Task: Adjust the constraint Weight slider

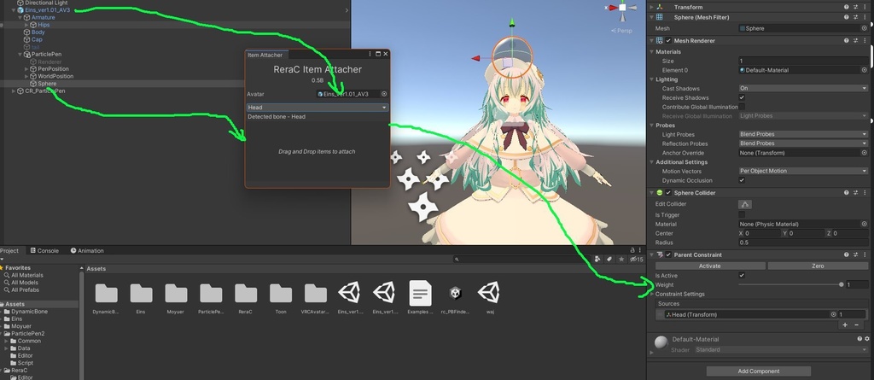Action: coord(790,284)
